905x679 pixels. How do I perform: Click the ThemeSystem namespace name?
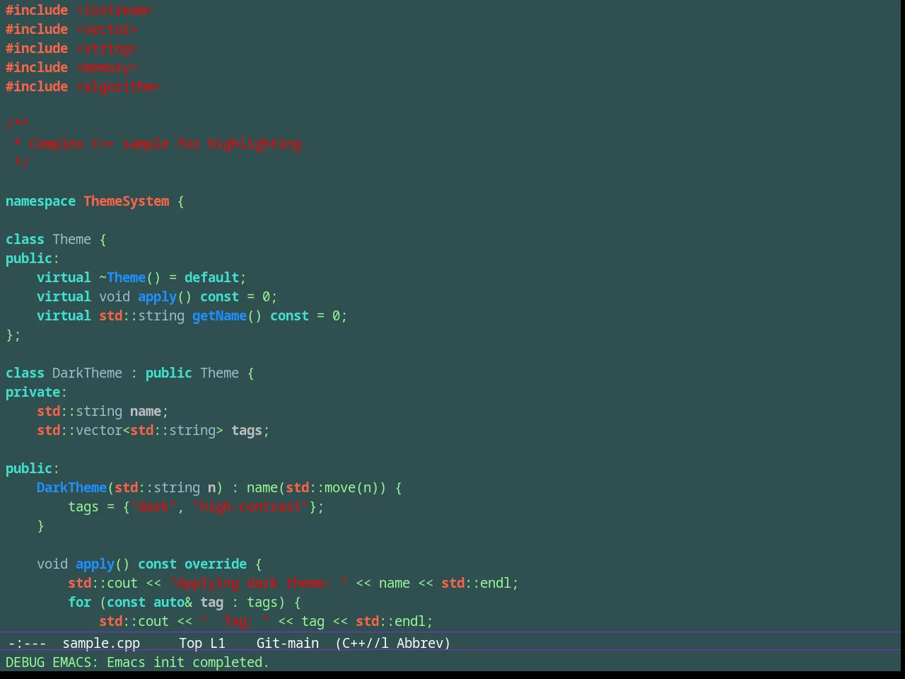tap(127, 201)
